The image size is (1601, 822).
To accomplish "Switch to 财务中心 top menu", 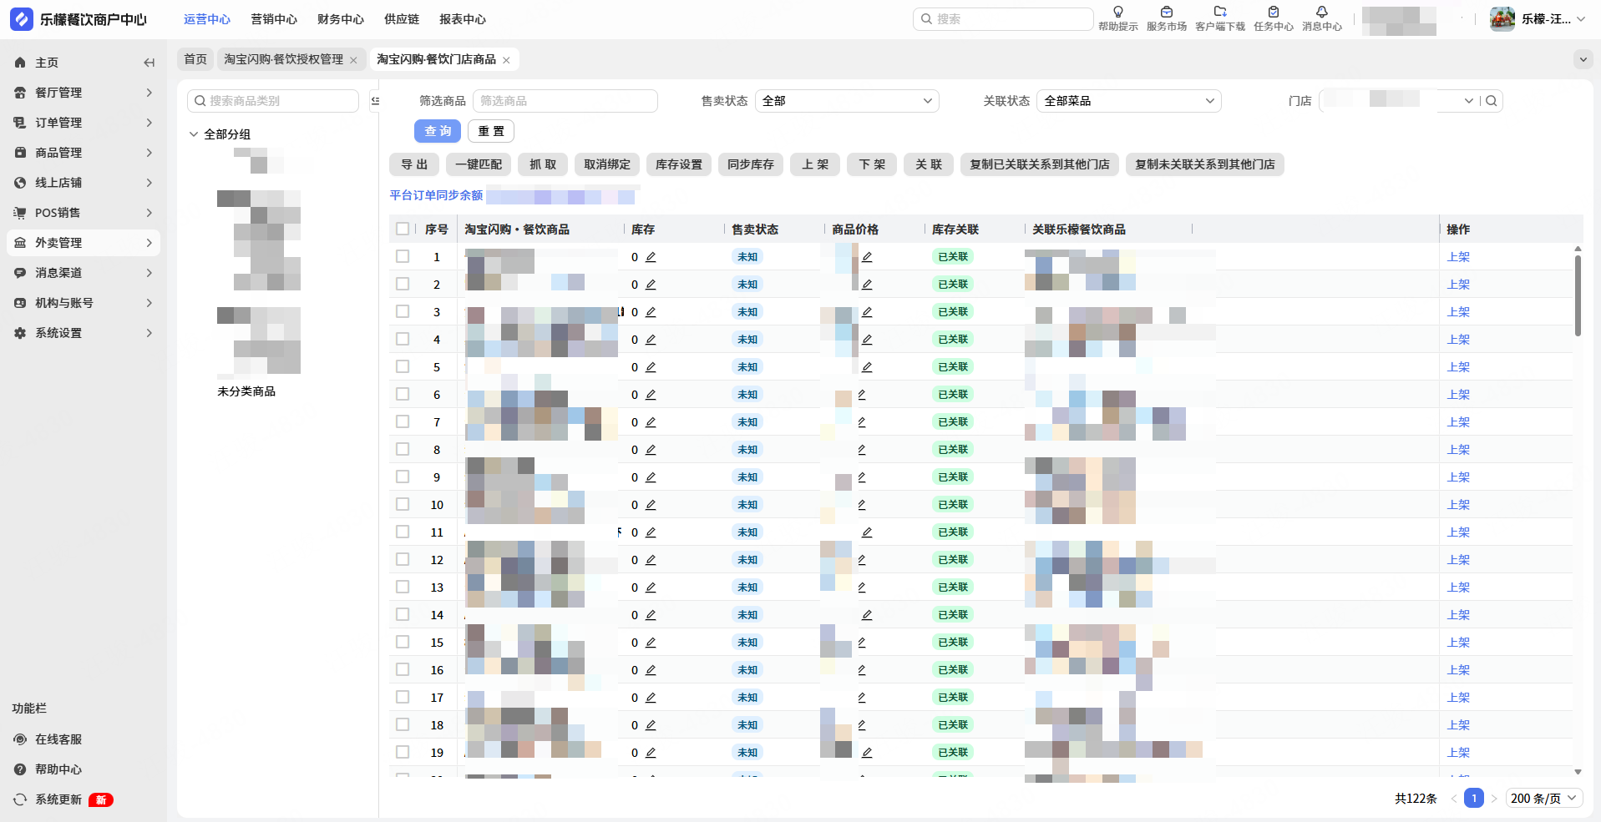I will tap(341, 19).
